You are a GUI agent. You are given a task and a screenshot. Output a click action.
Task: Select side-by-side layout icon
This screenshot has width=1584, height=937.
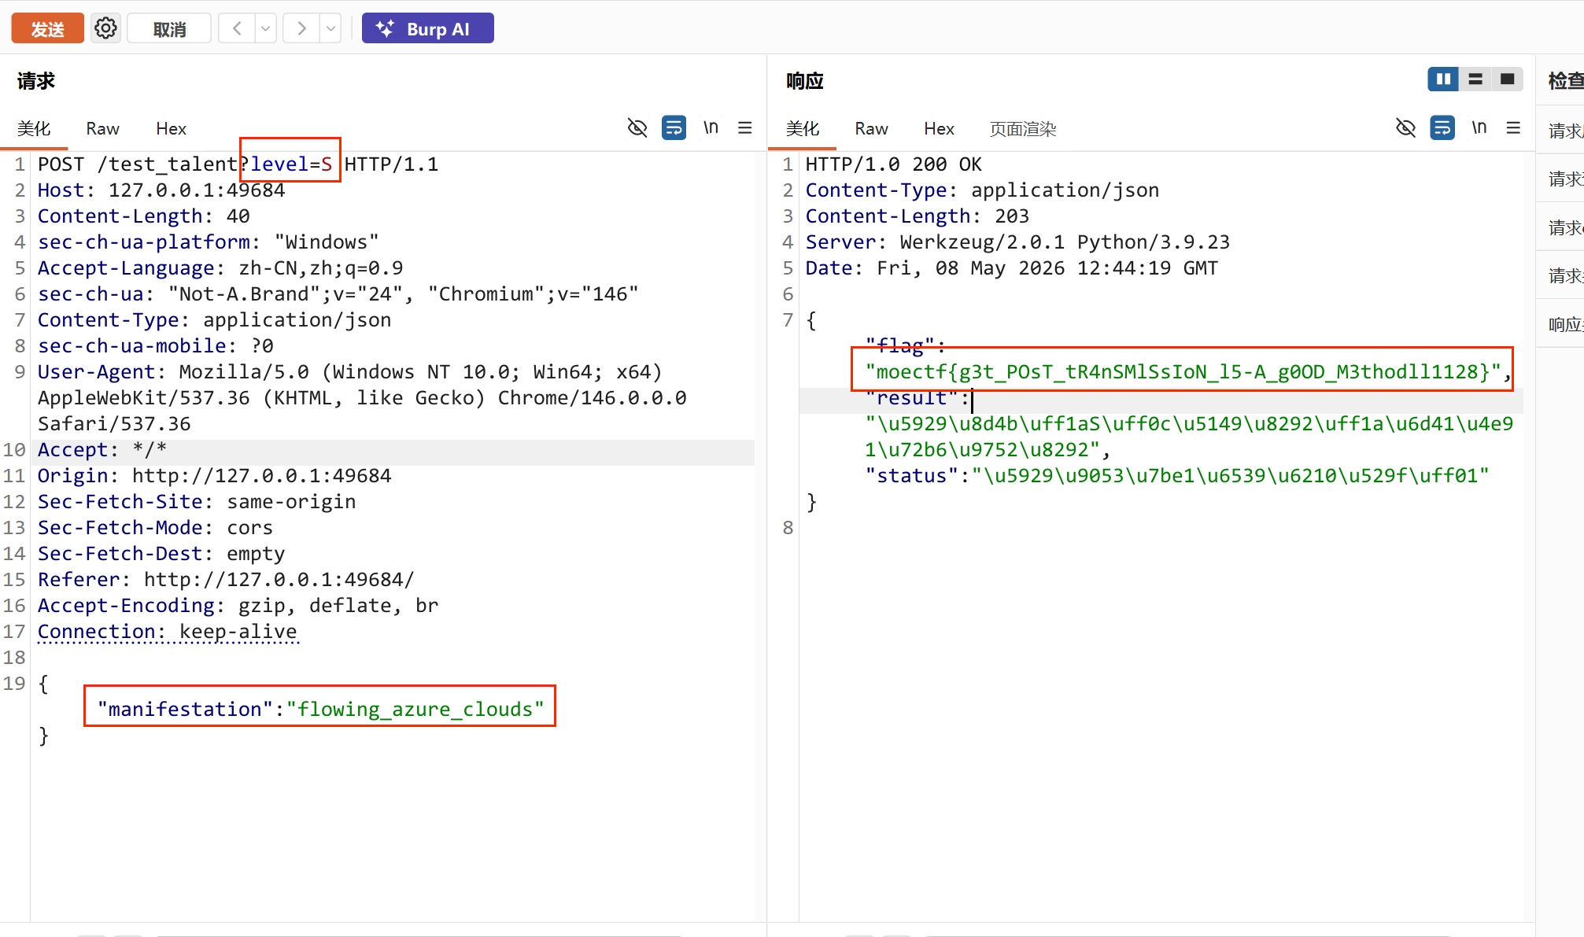click(x=1443, y=79)
